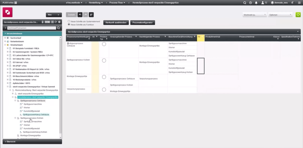The height and width of the screenshot is (148, 303).
Task: Select Spritzgusswerkzeug Kolben in the tree
Action: pyautogui.click(x=35, y=132)
